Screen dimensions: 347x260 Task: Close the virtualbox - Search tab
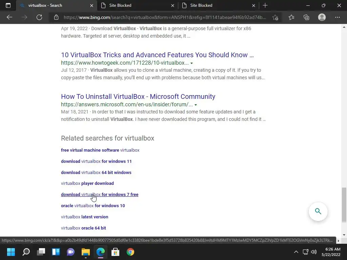coord(91,5)
